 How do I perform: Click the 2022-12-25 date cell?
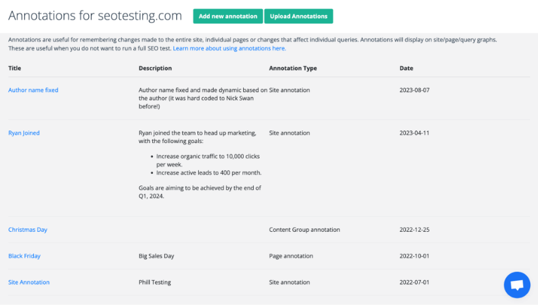coord(414,230)
